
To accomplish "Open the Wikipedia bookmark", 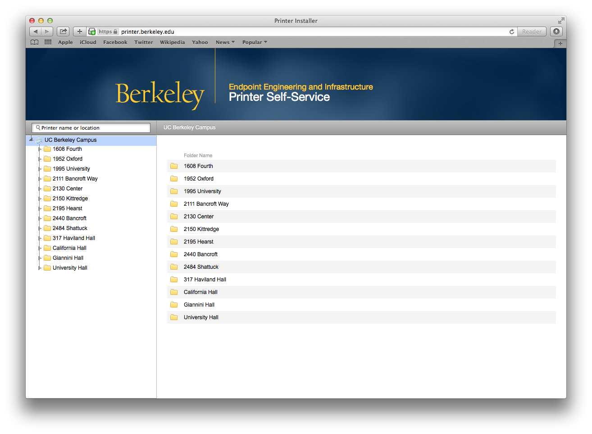I will [x=173, y=42].
